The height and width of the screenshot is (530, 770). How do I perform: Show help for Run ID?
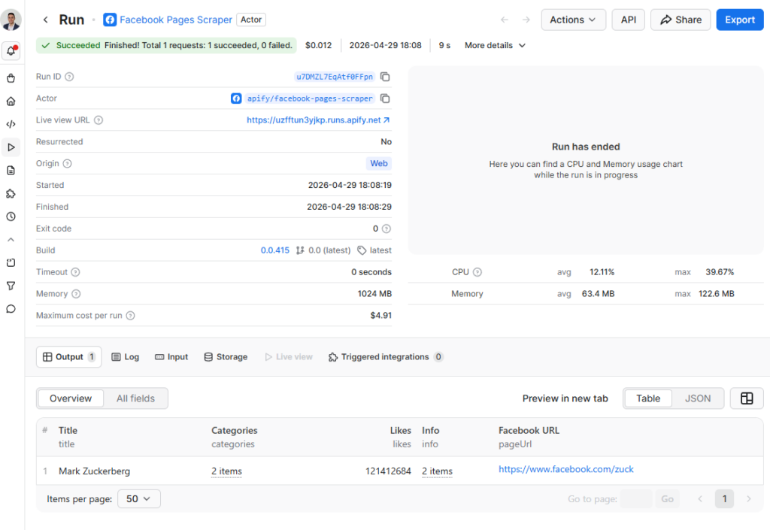click(x=69, y=77)
